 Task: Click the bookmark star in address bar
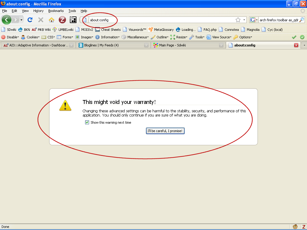(x=238, y=20)
